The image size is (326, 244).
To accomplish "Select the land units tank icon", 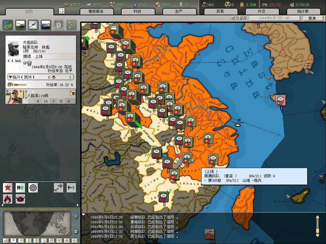I will [20, 24].
